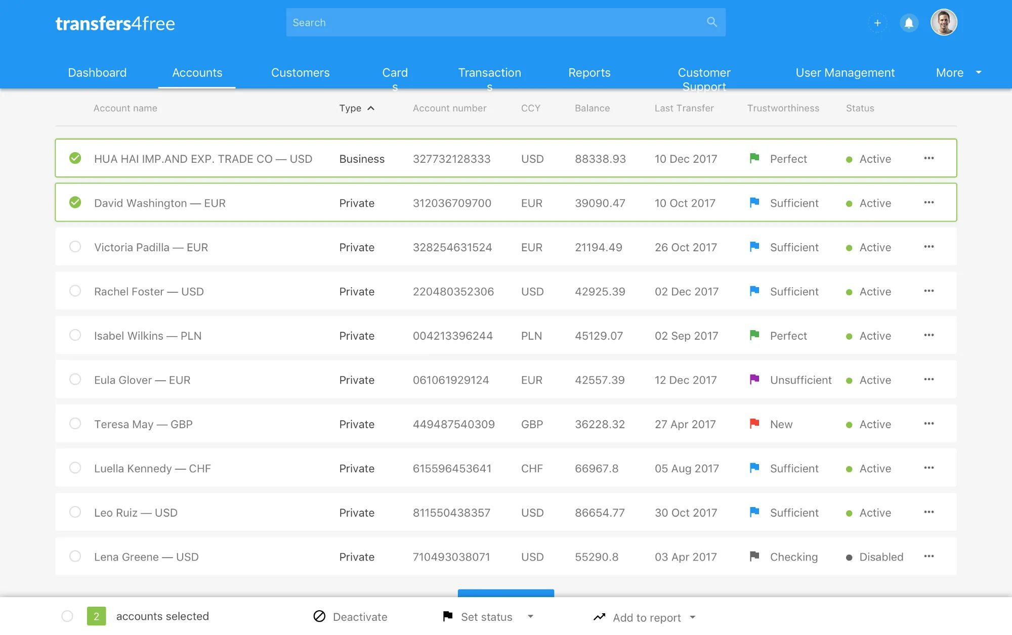Click the red trustworthiness flag on Teresa May
Image resolution: width=1012 pixels, height=635 pixels.
click(754, 424)
